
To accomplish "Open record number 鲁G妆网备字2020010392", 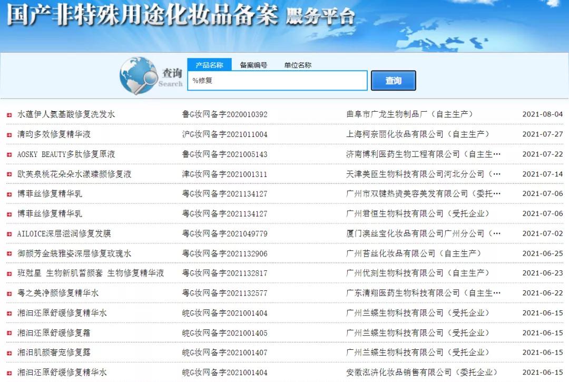I will 224,114.
